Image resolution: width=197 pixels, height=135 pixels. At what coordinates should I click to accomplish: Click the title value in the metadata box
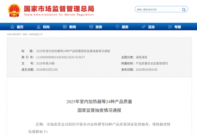73,51
